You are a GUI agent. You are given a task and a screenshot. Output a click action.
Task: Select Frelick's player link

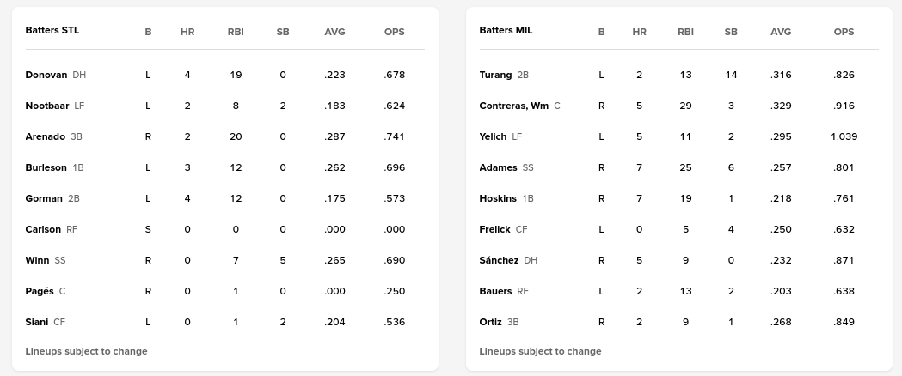click(494, 229)
